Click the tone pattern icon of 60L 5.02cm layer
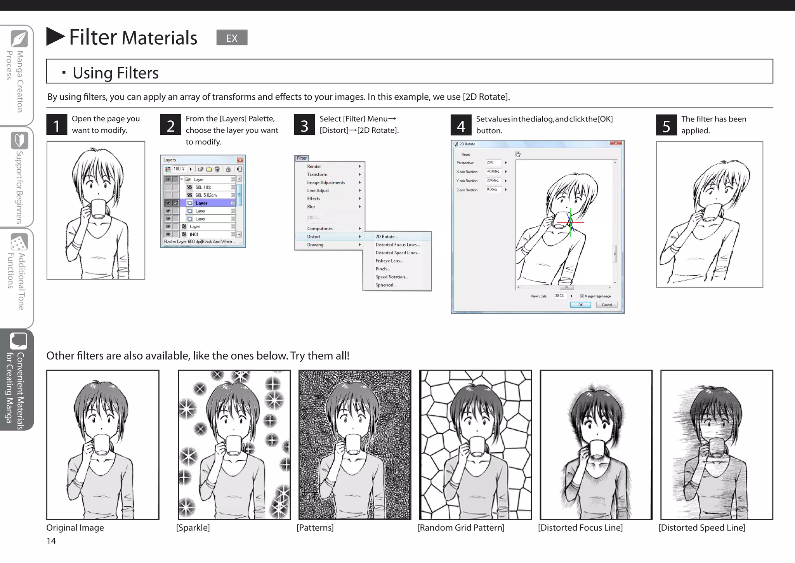The height and width of the screenshot is (563, 795). point(189,195)
